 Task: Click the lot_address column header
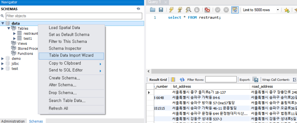pyautogui.click(x=211, y=86)
